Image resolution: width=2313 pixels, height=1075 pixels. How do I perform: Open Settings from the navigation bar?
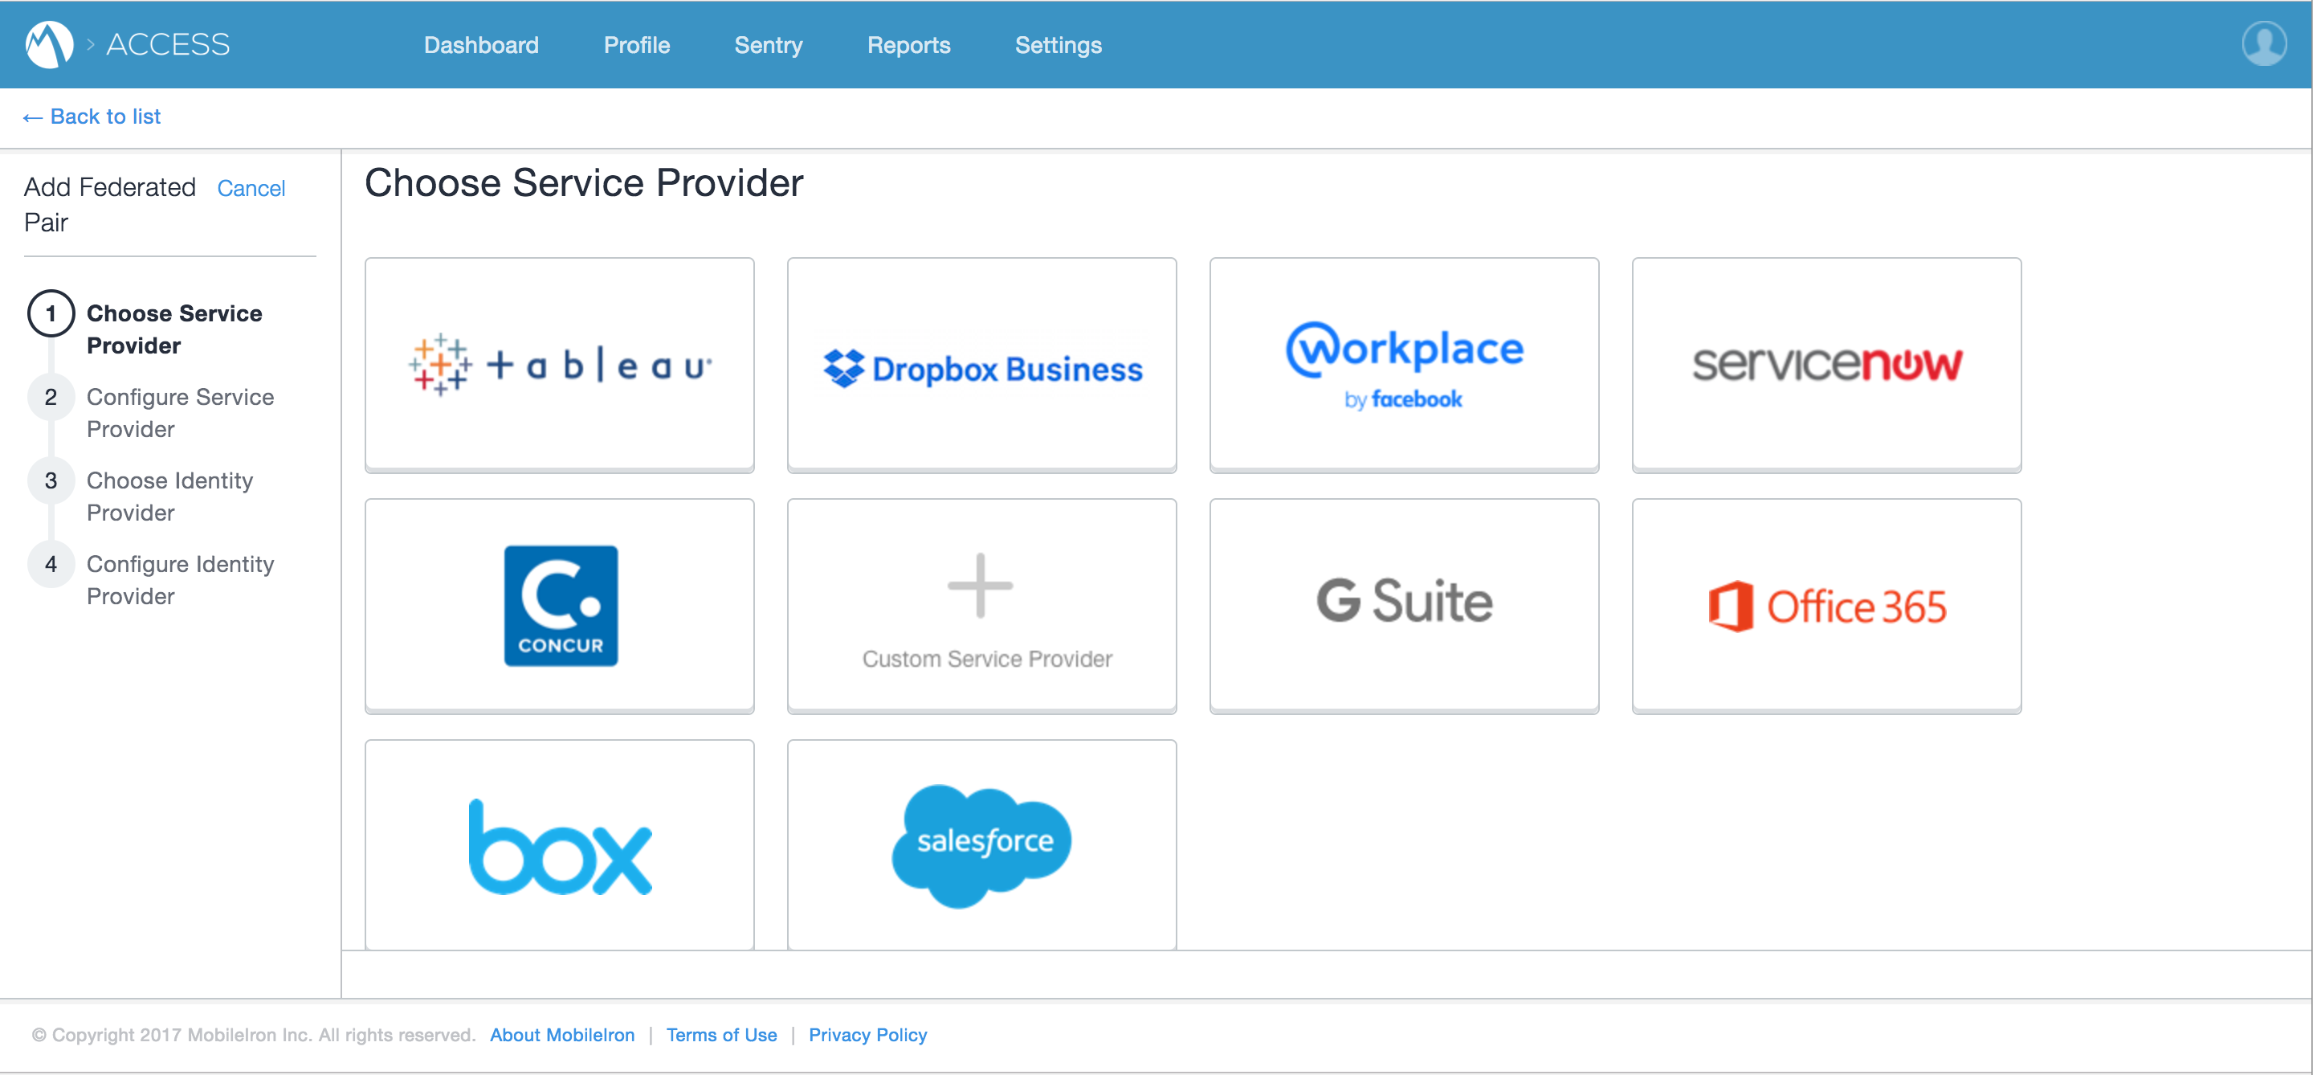(1058, 44)
